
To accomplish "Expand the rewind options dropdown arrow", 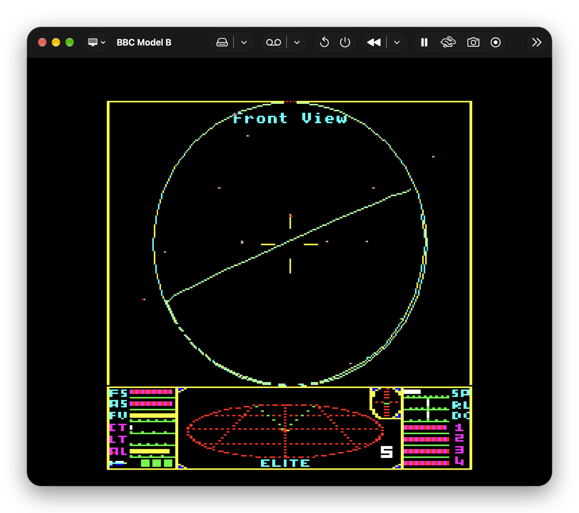I will click(397, 42).
